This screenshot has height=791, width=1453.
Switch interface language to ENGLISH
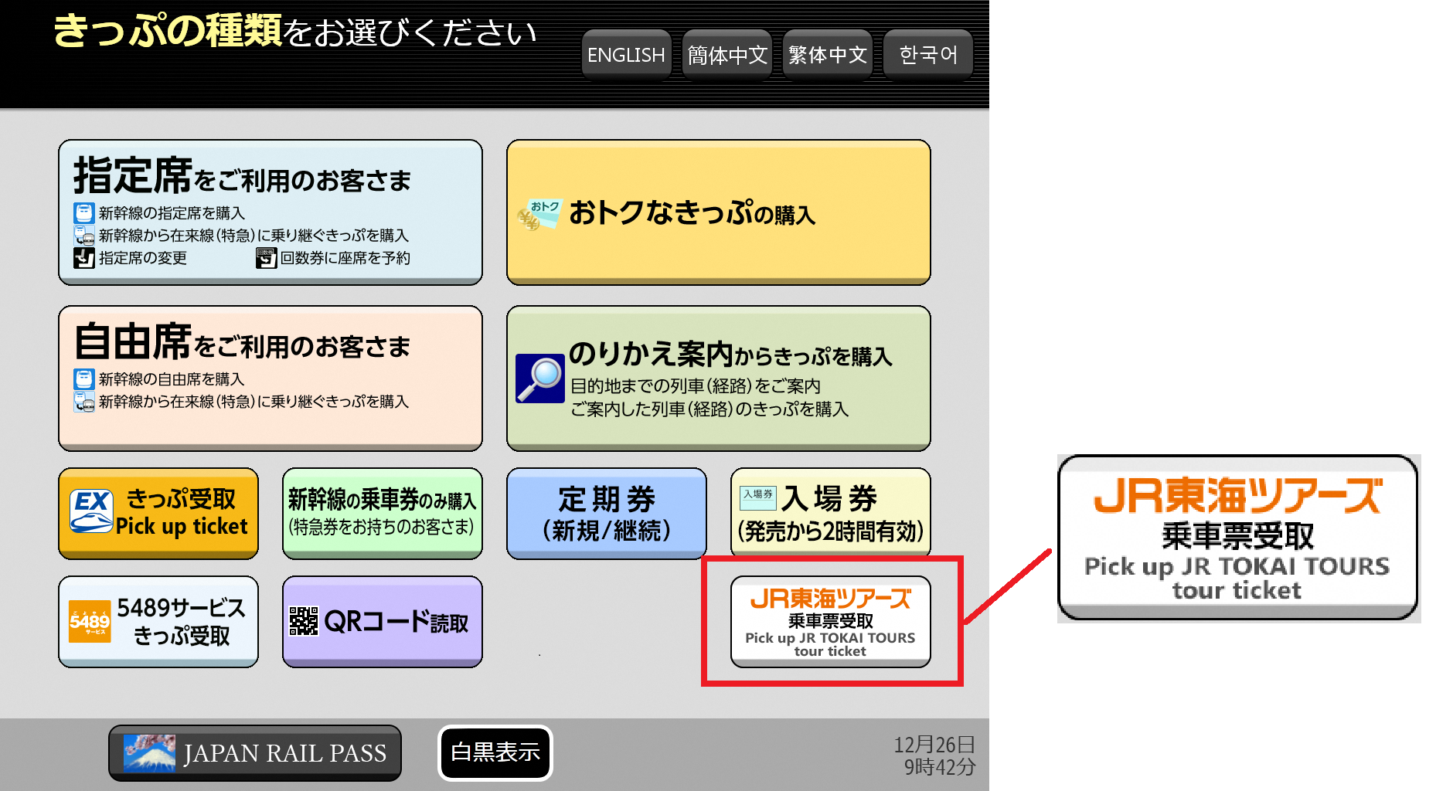626,53
